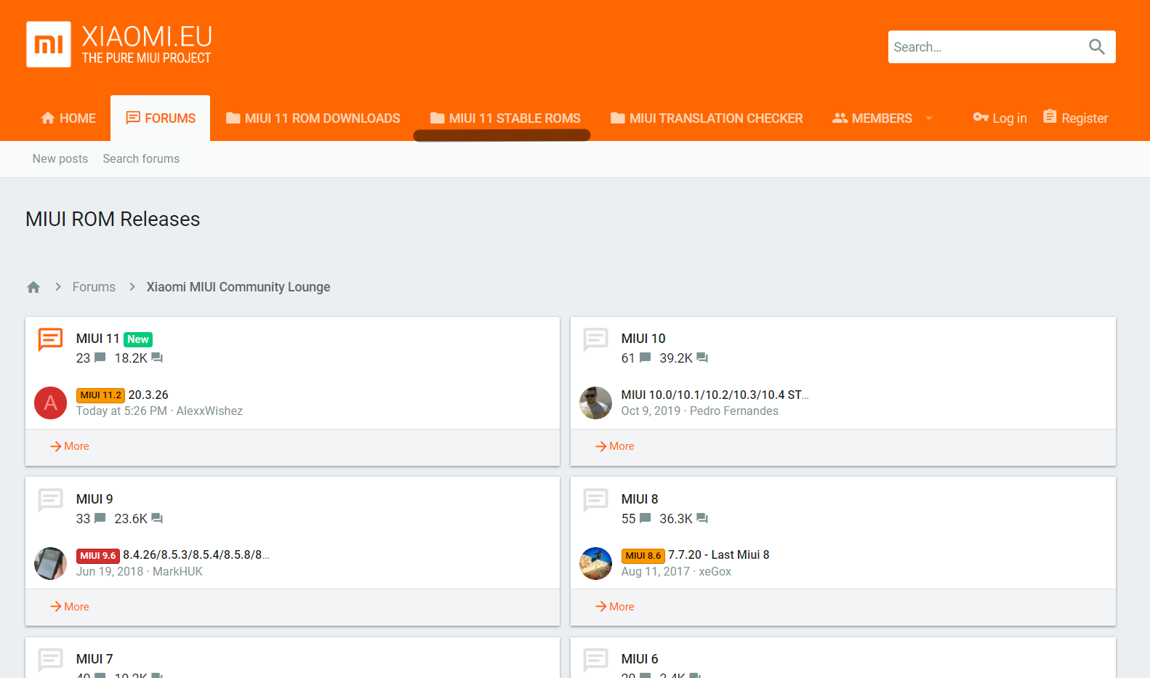Open AlexxWishez username link
This screenshot has height=678, width=1150.
pyautogui.click(x=209, y=411)
